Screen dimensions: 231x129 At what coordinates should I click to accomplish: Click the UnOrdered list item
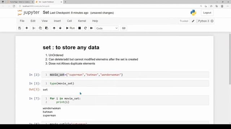pos(56,55)
